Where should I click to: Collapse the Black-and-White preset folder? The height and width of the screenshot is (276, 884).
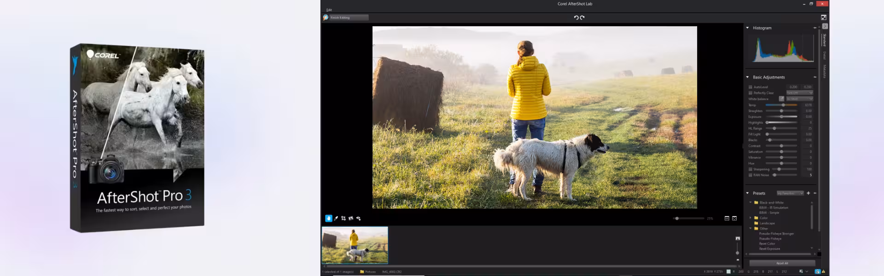click(750, 202)
